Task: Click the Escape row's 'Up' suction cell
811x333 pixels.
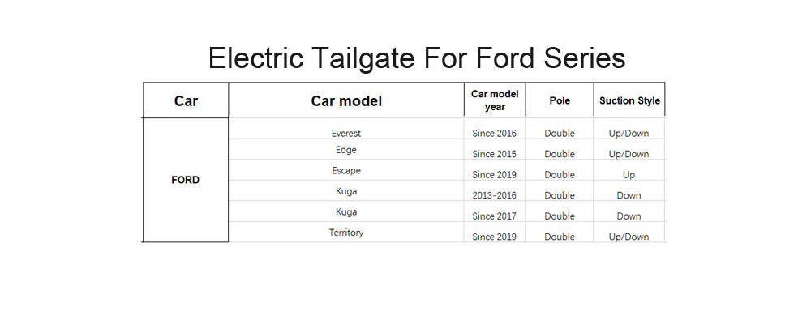Action: click(629, 175)
